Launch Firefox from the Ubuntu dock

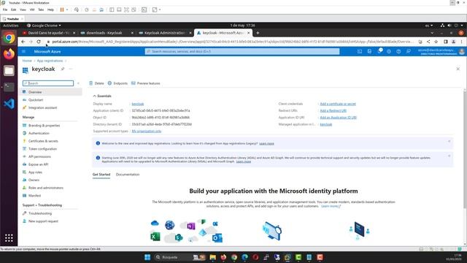[x=9, y=54]
